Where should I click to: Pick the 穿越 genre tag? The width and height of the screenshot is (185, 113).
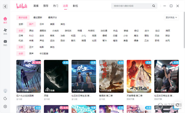coord(126,31)
